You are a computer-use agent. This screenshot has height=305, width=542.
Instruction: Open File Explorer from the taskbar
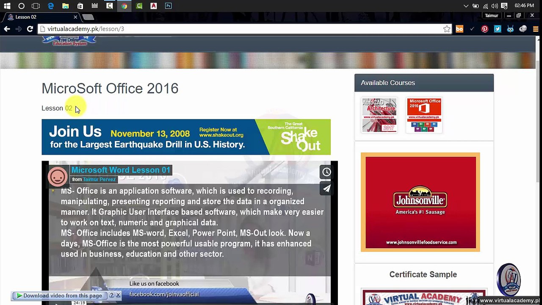[65, 6]
